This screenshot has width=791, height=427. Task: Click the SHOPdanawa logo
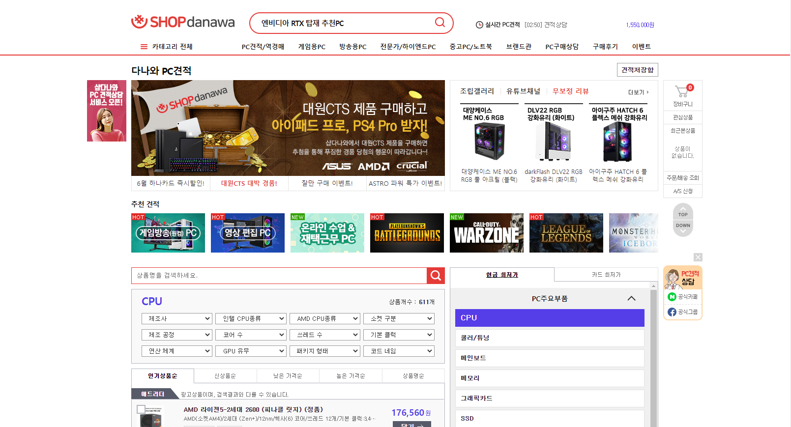[x=183, y=22]
